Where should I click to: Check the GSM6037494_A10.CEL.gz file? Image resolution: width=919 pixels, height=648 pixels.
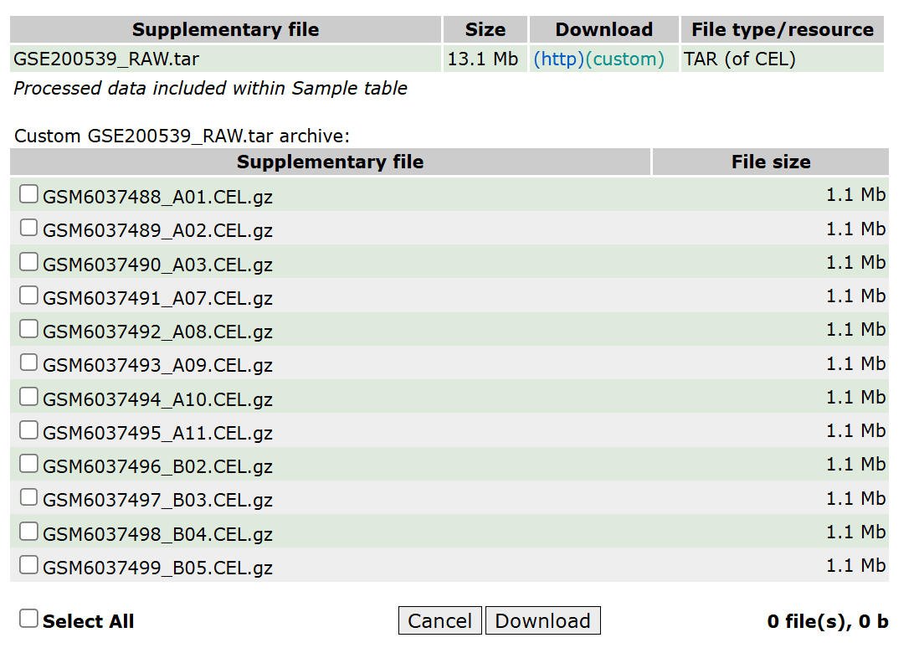click(x=28, y=397)
